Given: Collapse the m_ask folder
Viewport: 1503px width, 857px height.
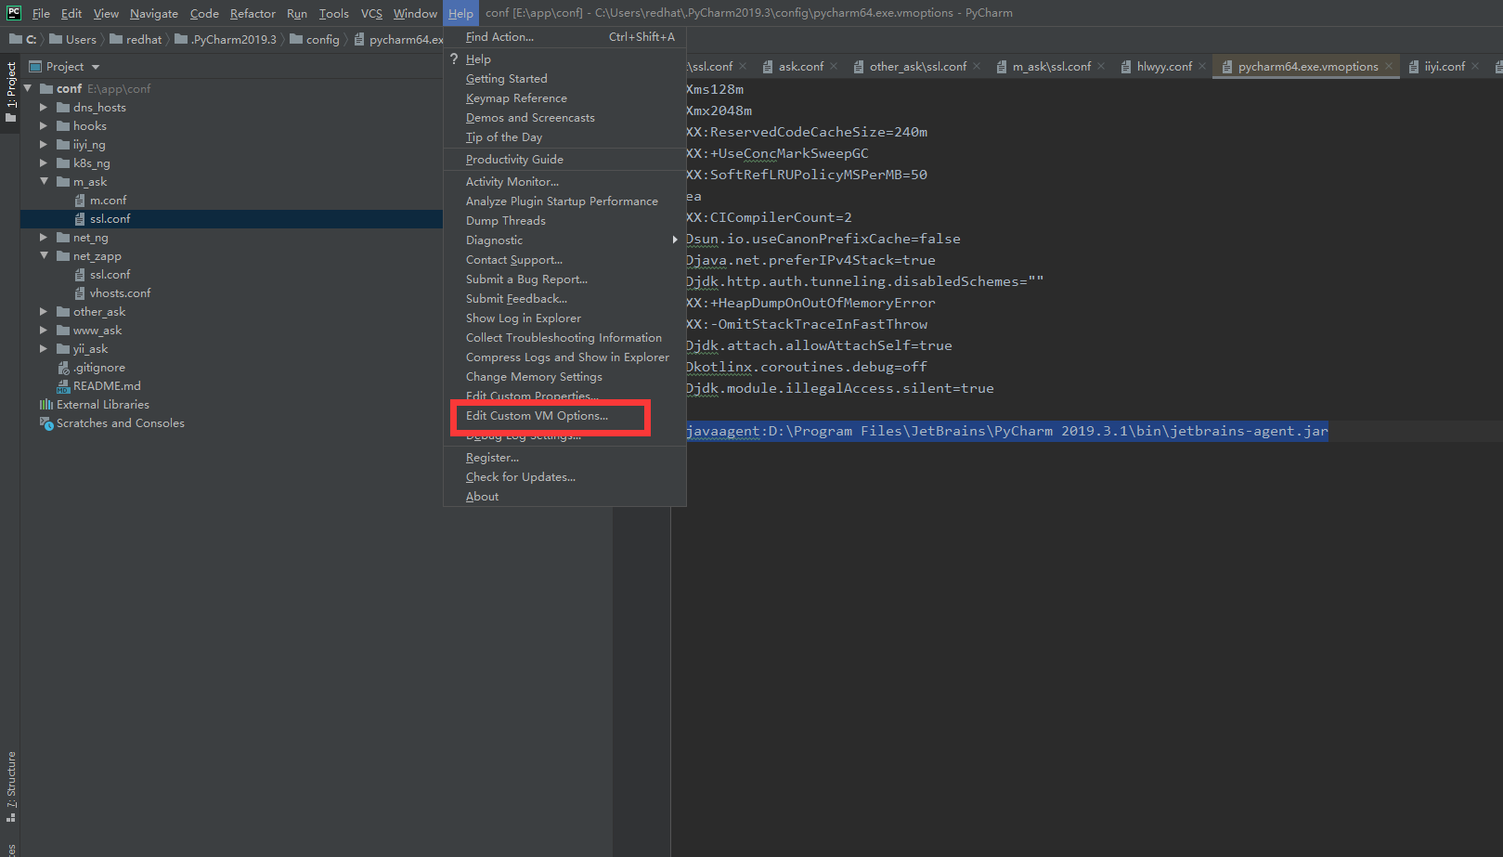Looking at the screenshot, I should click(x=44, y=182).
